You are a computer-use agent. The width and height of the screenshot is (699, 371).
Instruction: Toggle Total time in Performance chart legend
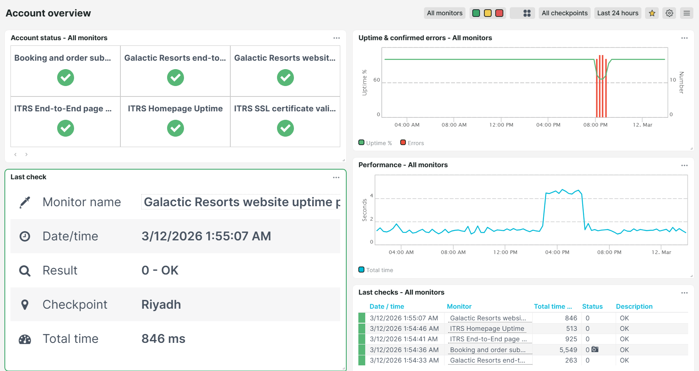[x=375, y=270]
